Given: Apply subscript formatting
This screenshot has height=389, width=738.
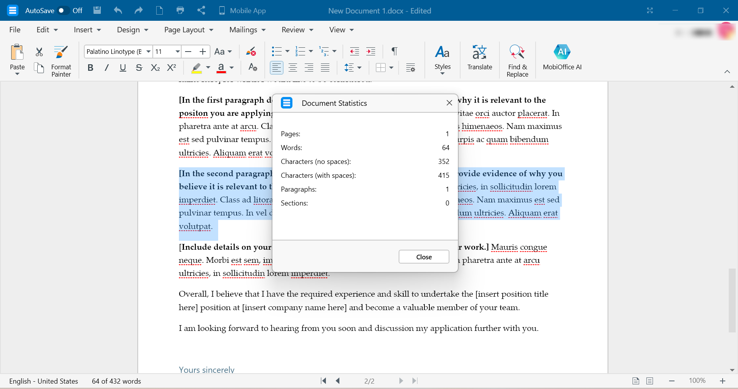Looking at the screenshot, I should (x=155, y=68).
